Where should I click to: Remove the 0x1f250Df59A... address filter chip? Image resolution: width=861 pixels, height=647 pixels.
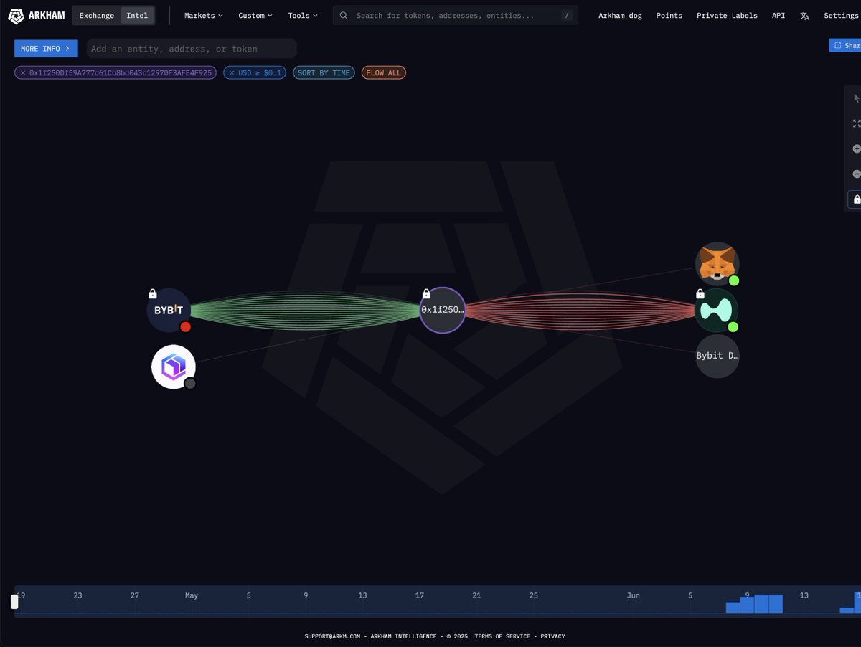pyautogui.click(x=23, y=72)
